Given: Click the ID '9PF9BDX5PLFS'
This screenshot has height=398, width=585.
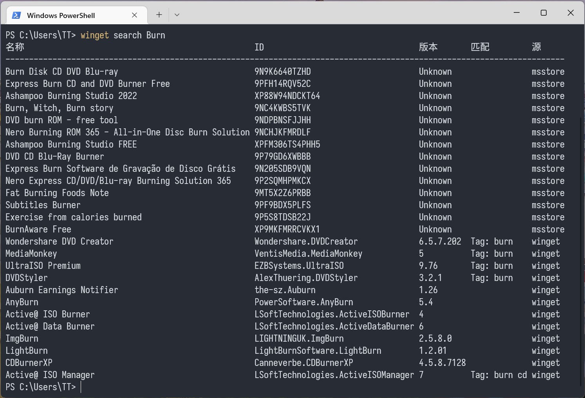Looking at the screenshot, I should (283, 205).
